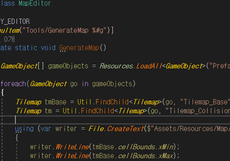Click the xMax property
Image resolution: width=230 pixels, height=161 pixels.
pyautogui.click(x=166, y=156)
